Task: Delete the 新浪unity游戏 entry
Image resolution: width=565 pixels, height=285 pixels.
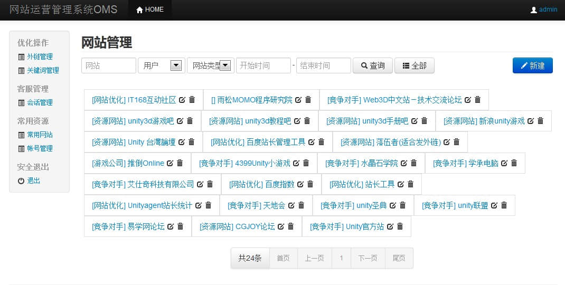Action: click(x=541, y=121)
